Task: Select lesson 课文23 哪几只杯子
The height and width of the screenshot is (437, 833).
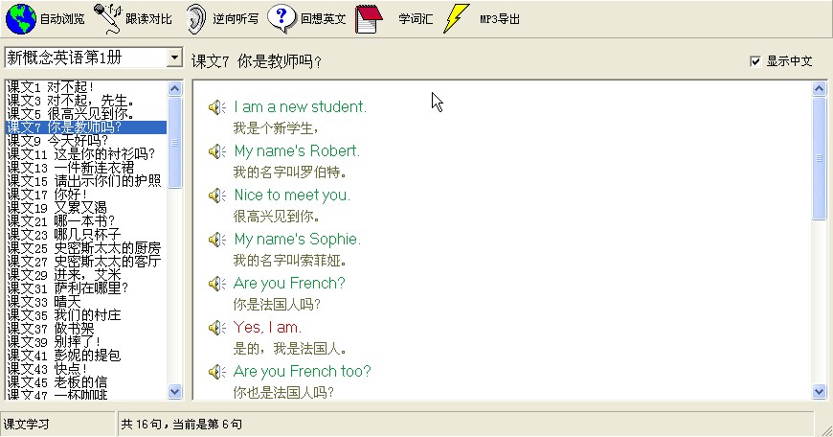Action: [86, 235]
